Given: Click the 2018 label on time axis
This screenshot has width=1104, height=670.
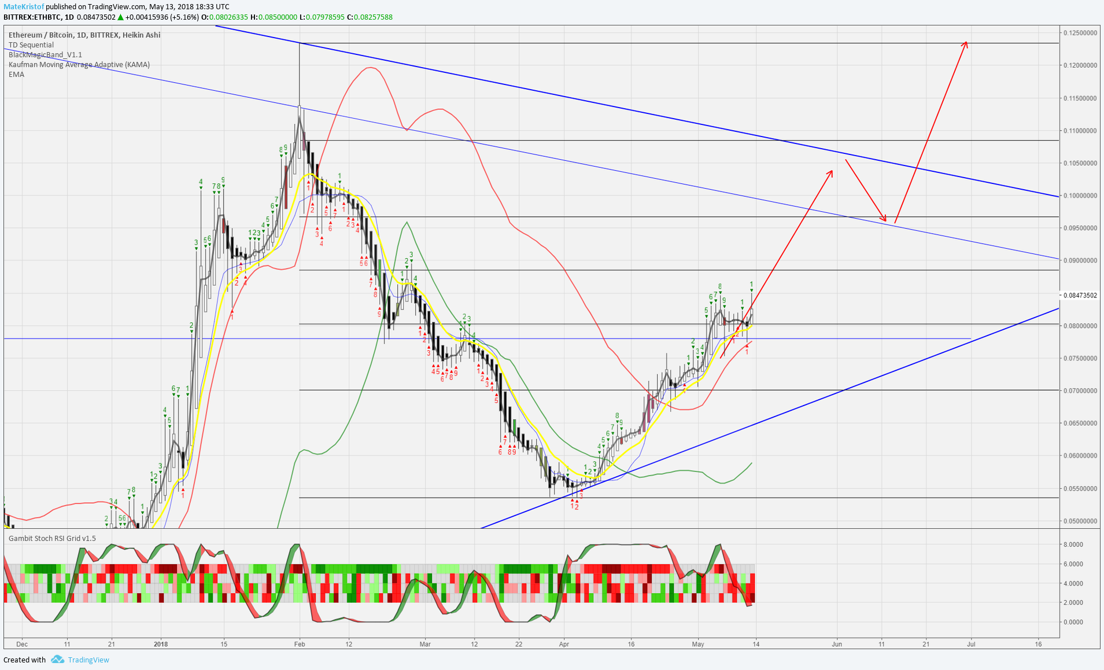Looking at the screenshot, I should point(161,643).
